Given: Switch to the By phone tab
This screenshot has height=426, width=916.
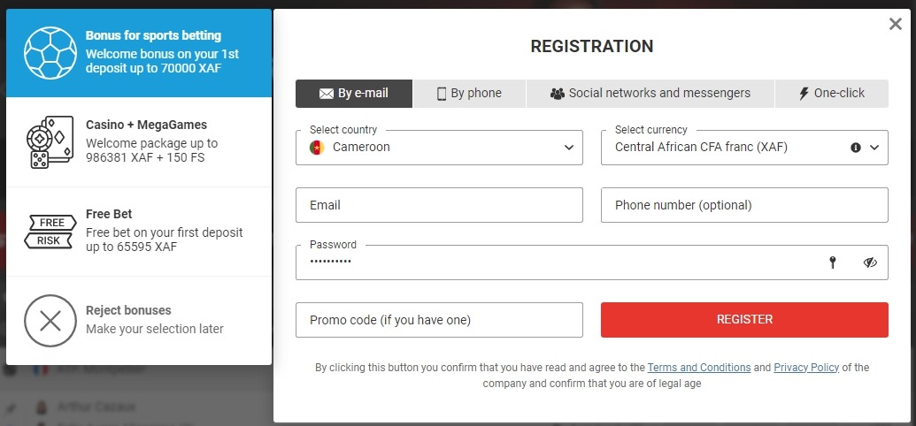Looking at the screenshot, I should 469,93.
